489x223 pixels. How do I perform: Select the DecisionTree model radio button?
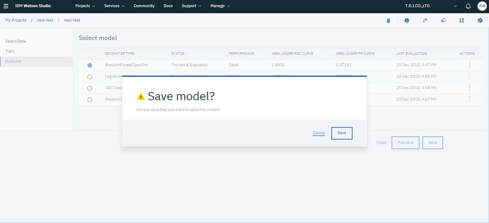[90, 100]
